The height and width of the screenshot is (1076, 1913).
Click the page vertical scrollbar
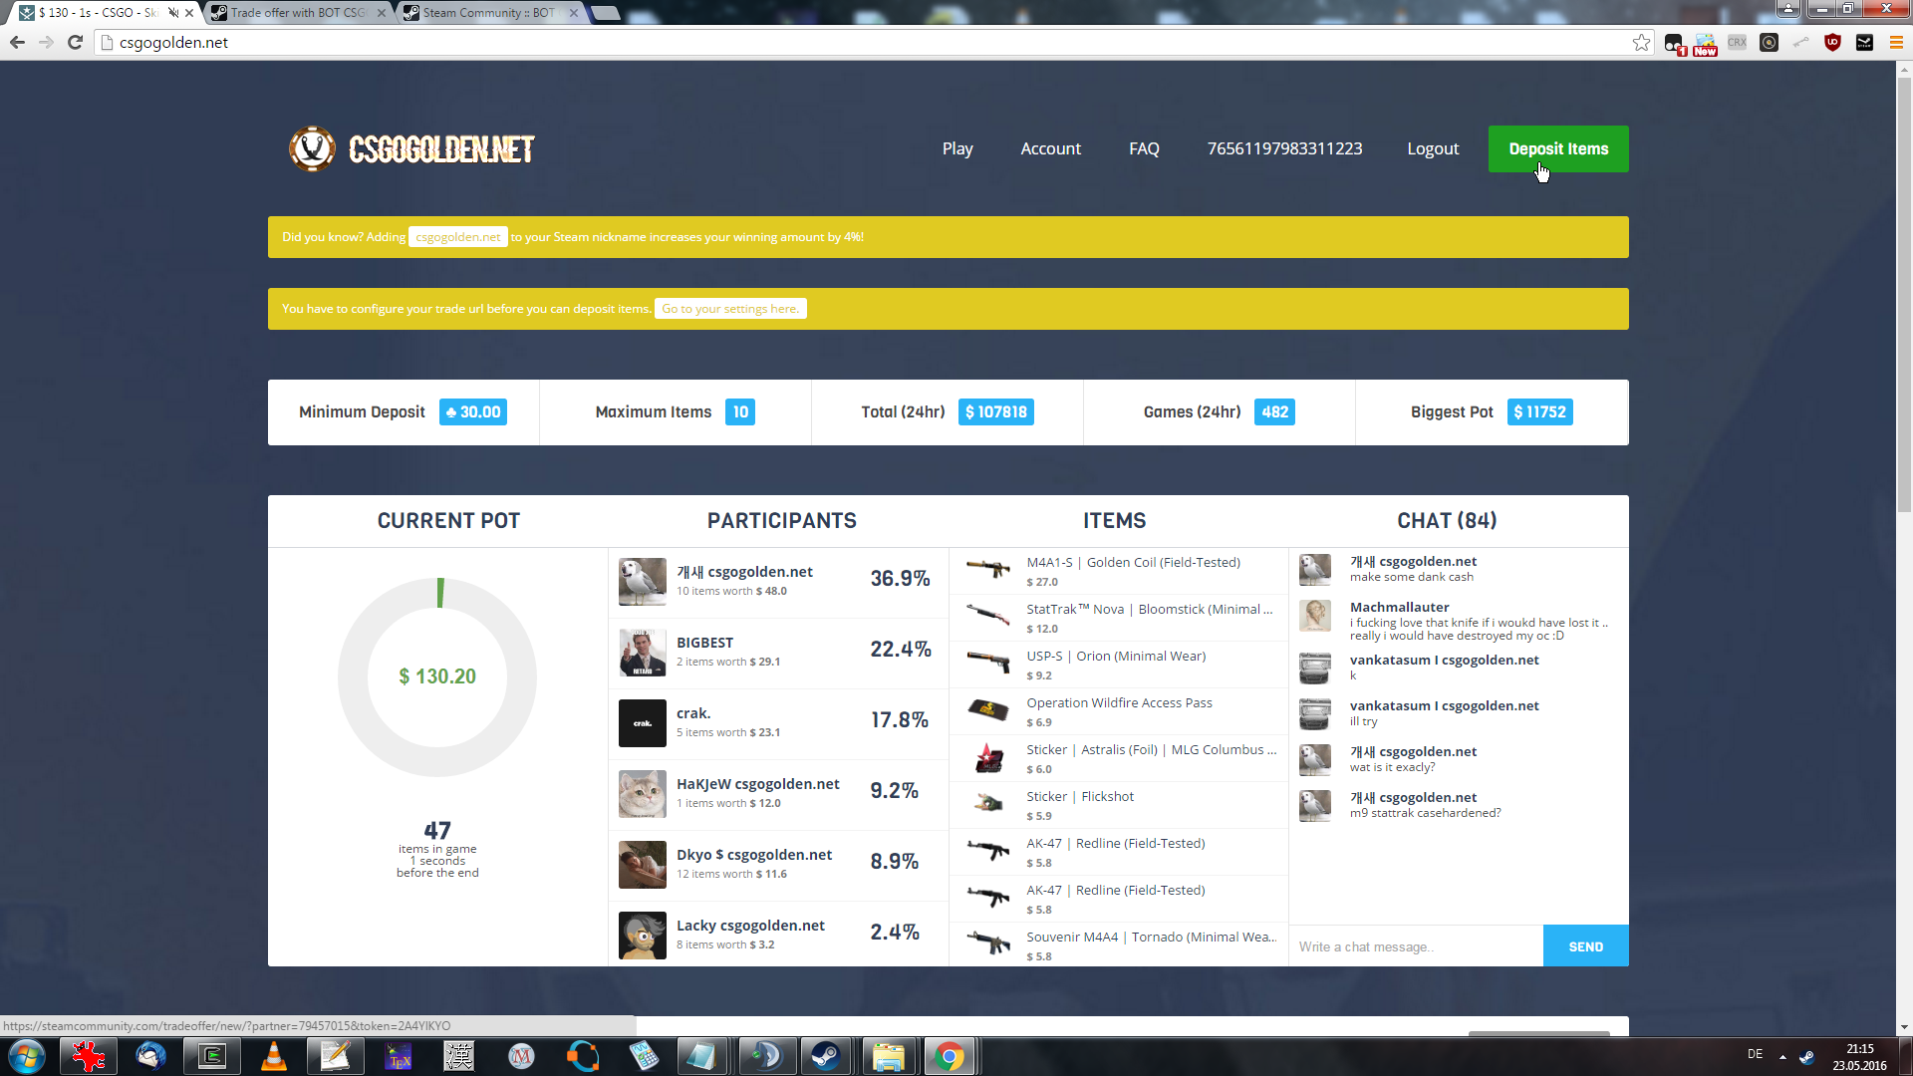pyautogui.click(x=1904, y=299)
